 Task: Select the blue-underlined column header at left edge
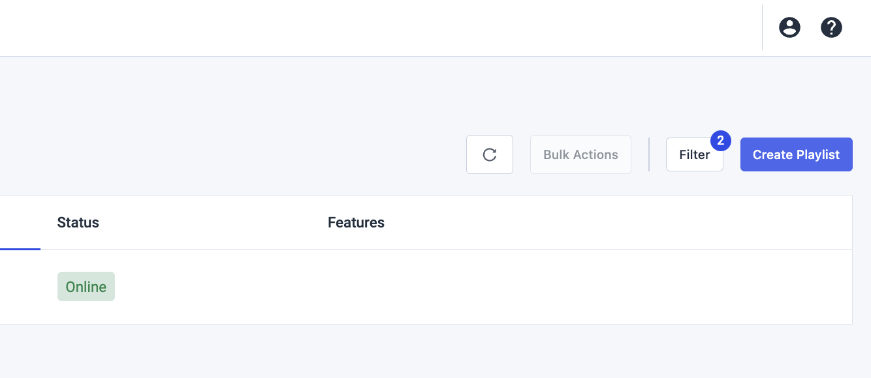[x=20, y=222]
